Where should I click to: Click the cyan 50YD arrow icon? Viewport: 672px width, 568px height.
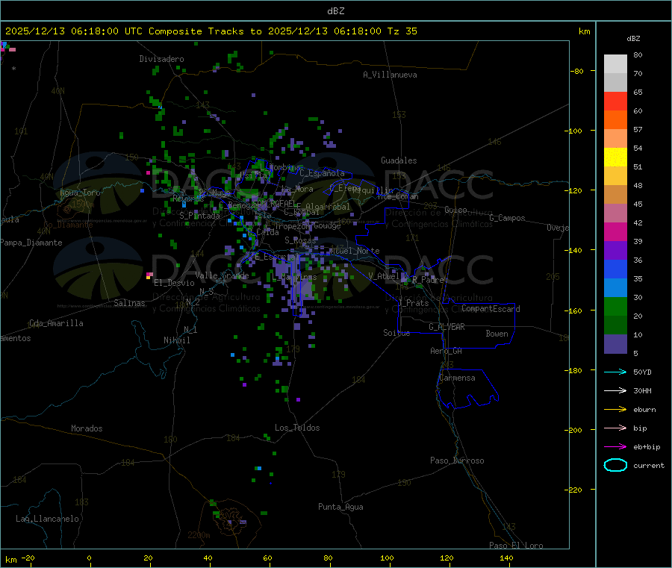[x=615, y=372]
